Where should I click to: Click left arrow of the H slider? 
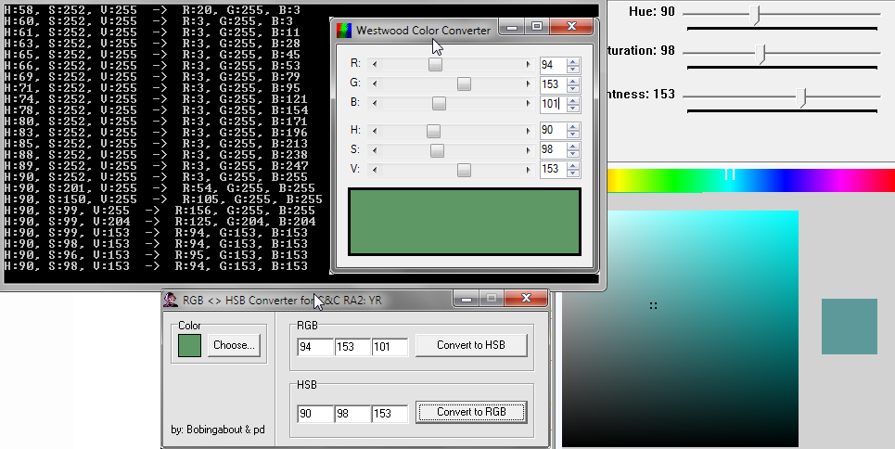coord(374,131)
